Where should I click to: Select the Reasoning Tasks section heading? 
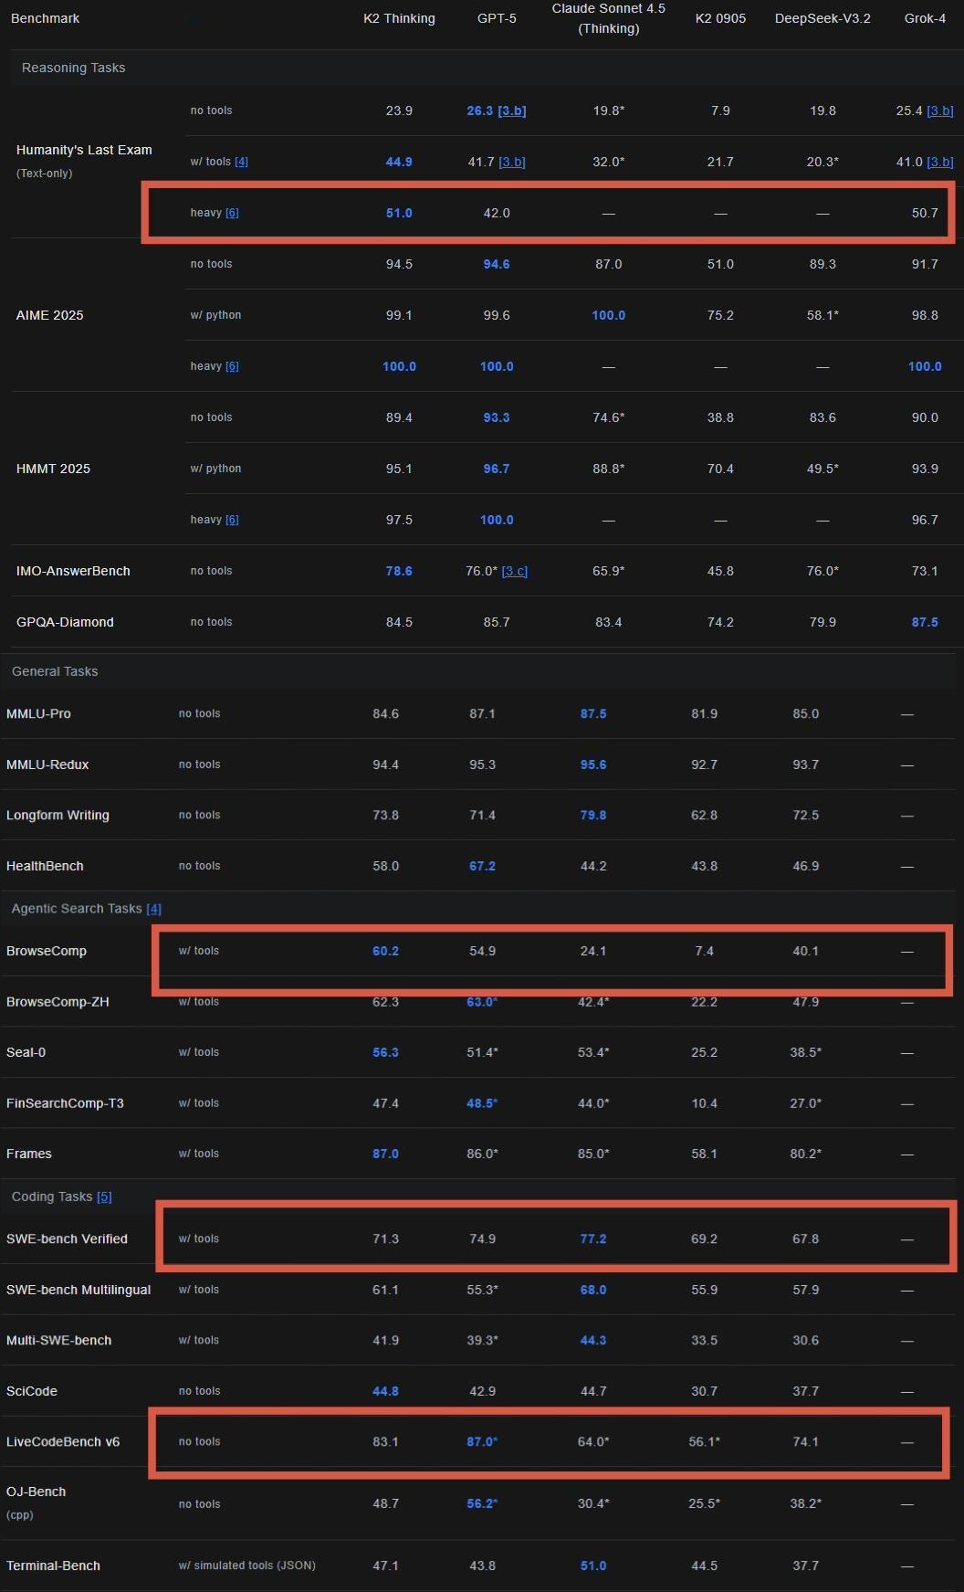coord(73,68)
